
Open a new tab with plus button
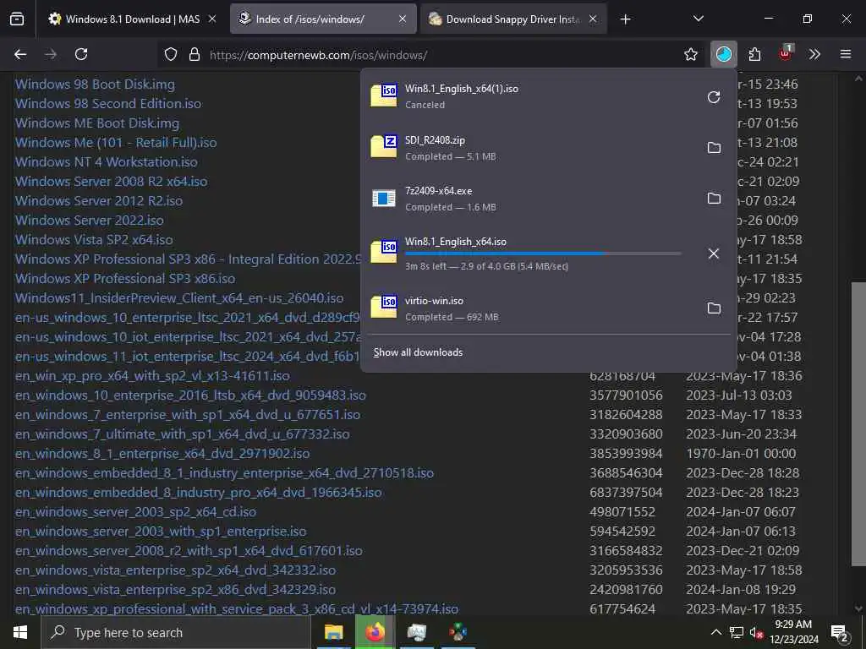point(625,19)
